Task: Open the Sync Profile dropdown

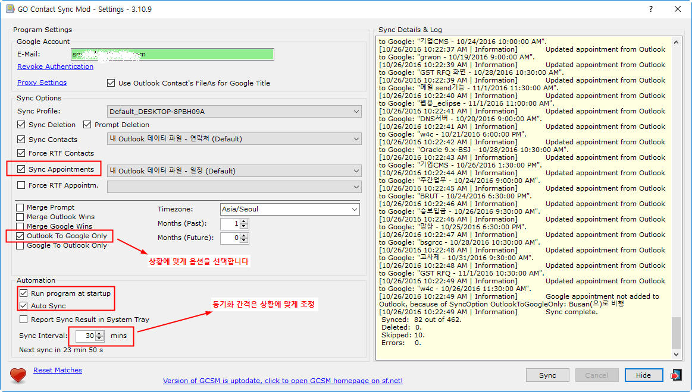Action: pyautogui.click(x=356, y=111)
